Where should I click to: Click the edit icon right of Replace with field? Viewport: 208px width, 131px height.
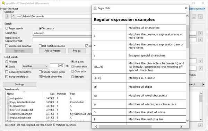click(x=200, y=40)
